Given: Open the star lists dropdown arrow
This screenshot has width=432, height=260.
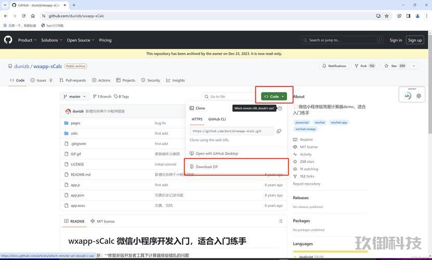Looking at the screenshot, I should coord(413,66).
